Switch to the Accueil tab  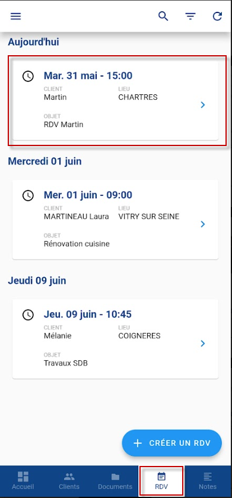23,481
